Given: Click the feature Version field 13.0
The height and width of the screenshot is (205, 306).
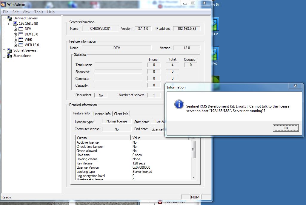Looking at the screenshot, I should (x=187, y=48).
